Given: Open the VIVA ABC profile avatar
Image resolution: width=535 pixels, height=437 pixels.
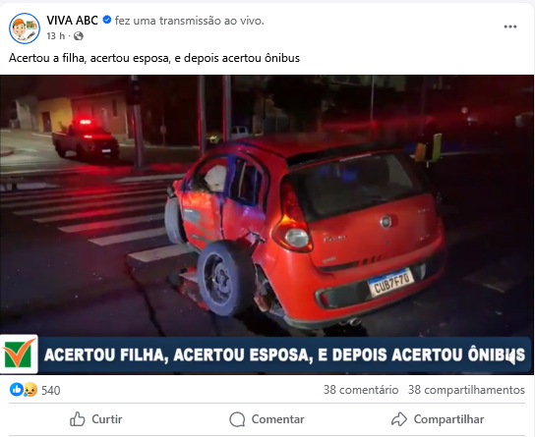Looking at the screenshot, I should tap(25, 28).
